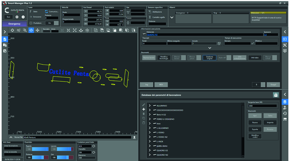Adjust the Potenza override slider
This screenshot has height=161, width=290.
[40, 157]
